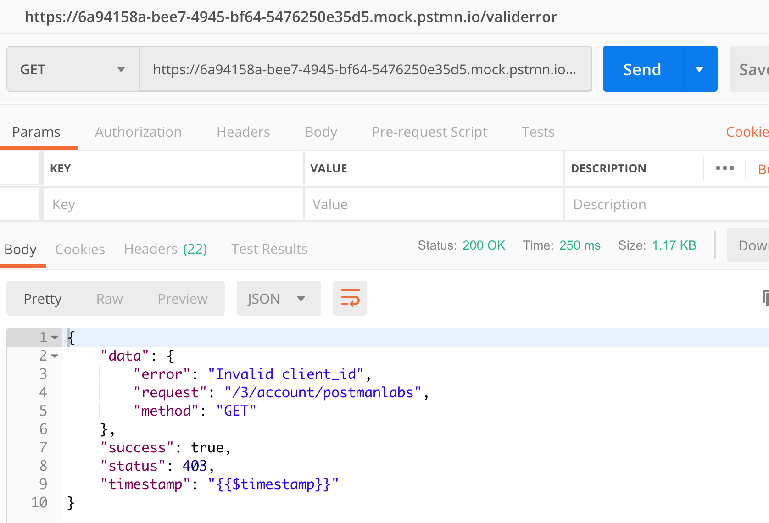Click the request title URL at top
The width and height of the screenshot is (769, 523).
click(291, 17)
